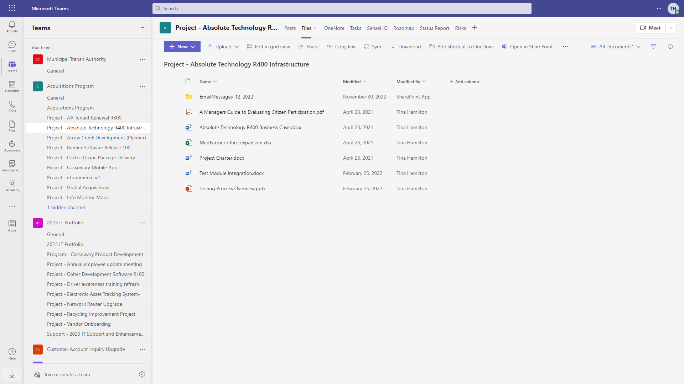Open the Modified column header menu
This screenshot has width=684, height=384.
355,82
